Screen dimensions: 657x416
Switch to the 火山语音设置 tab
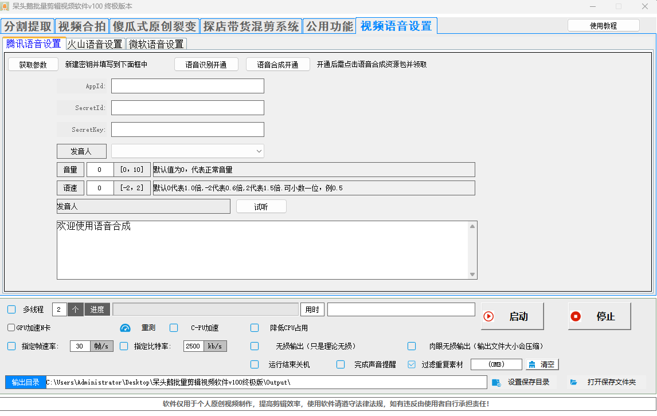95,44
